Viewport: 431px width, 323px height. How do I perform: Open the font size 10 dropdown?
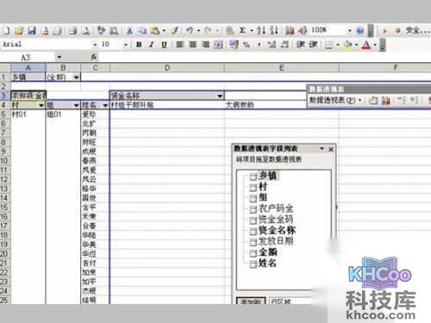[x=126, y=45]
